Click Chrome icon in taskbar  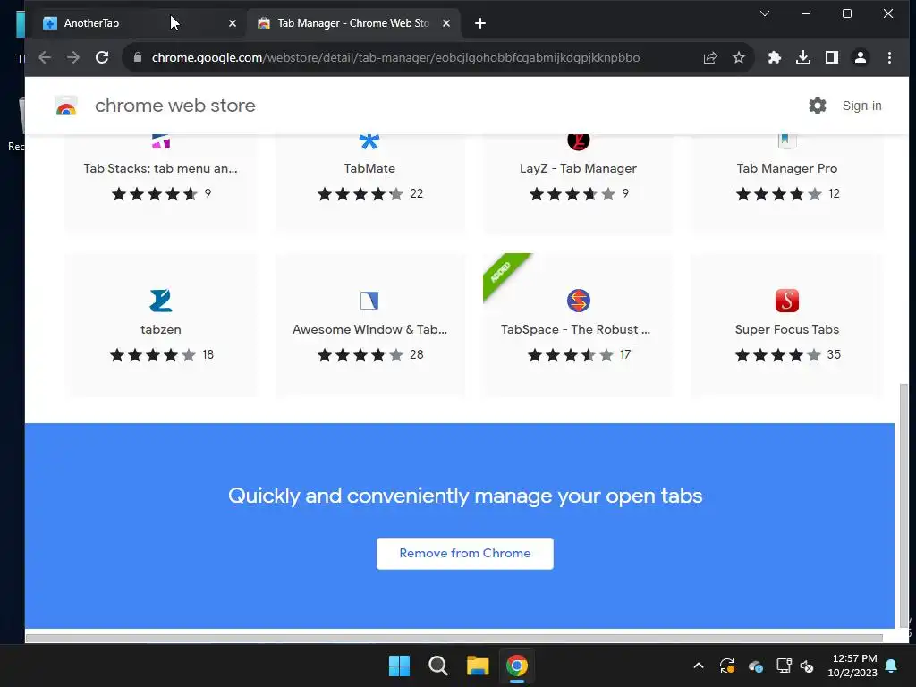point(516,666)
